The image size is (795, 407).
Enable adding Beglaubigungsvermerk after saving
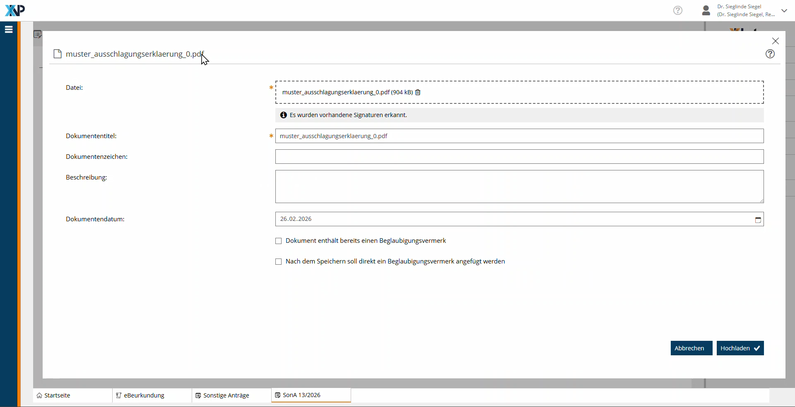(279, 262)
